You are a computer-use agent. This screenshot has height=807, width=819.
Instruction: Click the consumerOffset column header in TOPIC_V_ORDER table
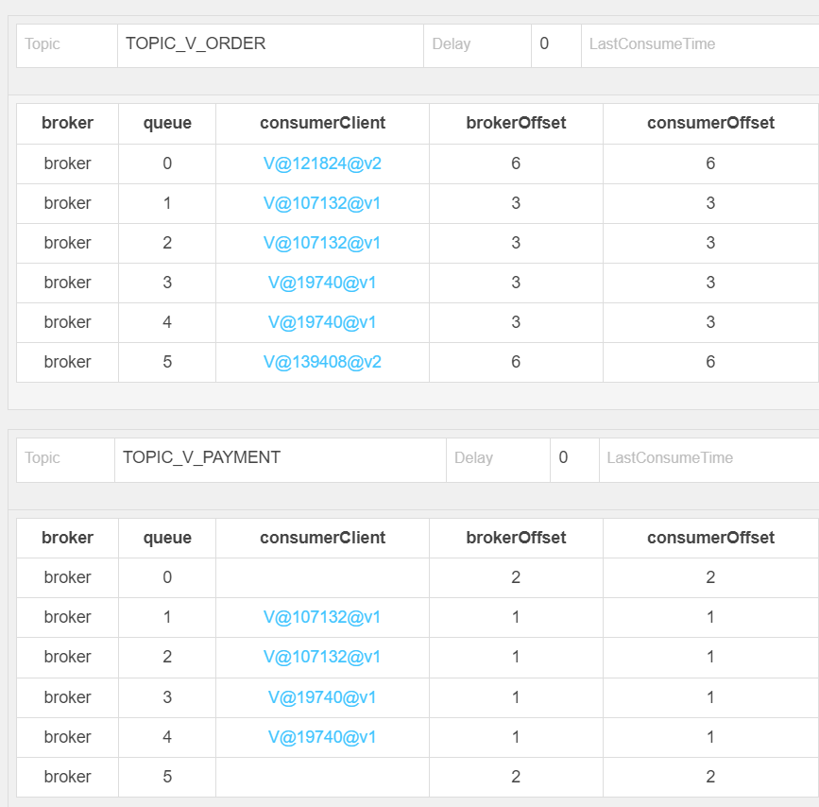click(711, 123)
